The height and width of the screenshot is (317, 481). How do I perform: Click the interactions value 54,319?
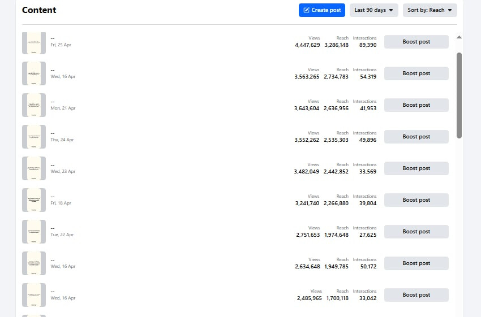click(x=368, y=77)
